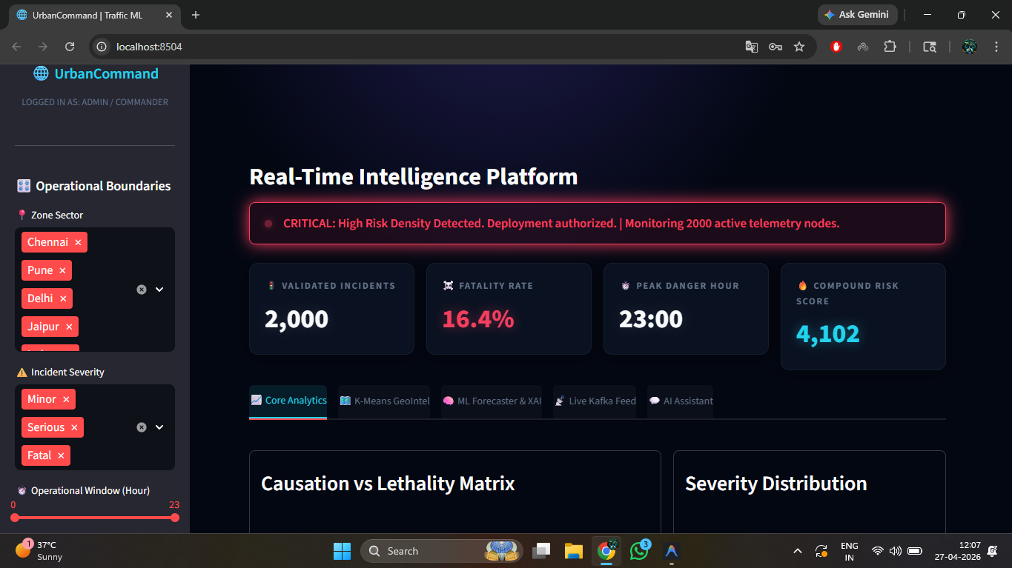Expand the Incident Severity dropdown
The image size is (1012, 568).
[x=159, y=427]
